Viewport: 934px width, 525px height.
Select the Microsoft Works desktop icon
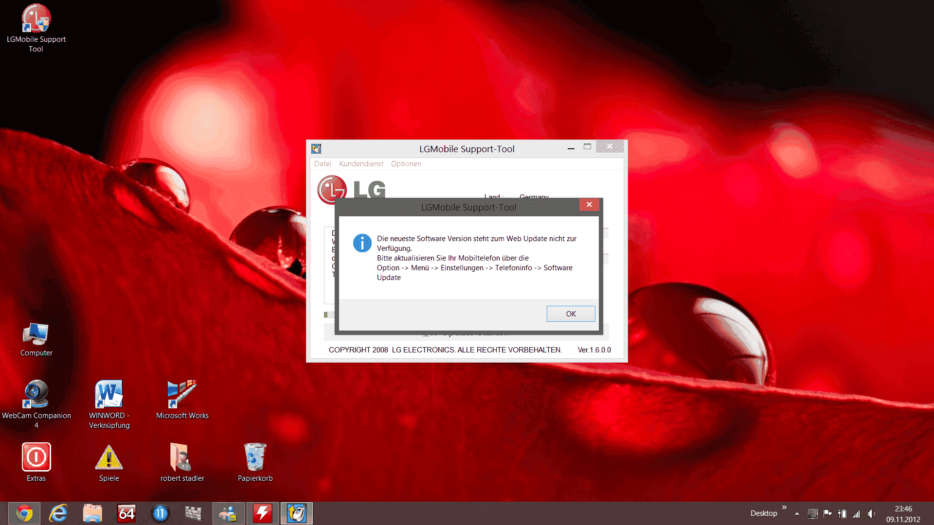(x=182, y=400)
